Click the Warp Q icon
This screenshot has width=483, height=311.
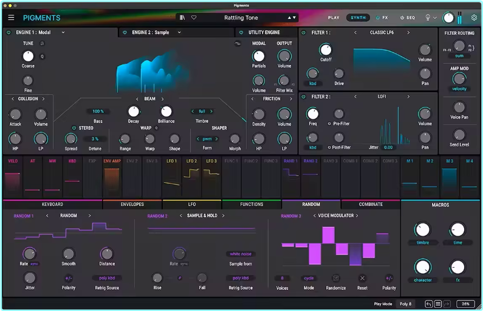tap(156, 128)
